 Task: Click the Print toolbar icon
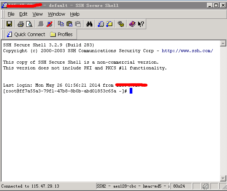coord(21,24)
